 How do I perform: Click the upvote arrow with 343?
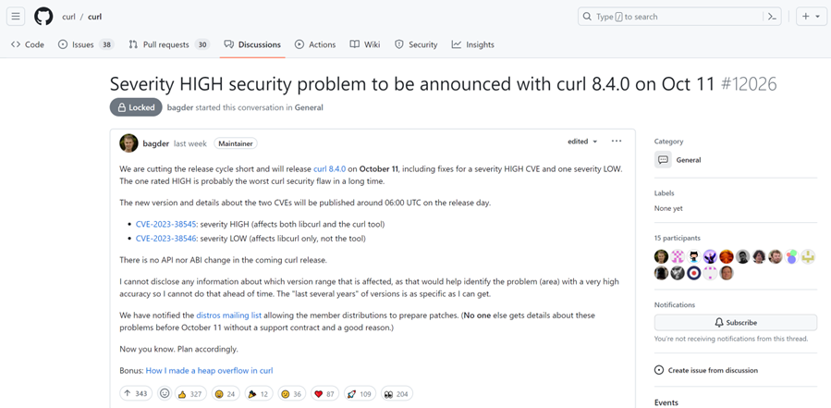coord(136,393)
